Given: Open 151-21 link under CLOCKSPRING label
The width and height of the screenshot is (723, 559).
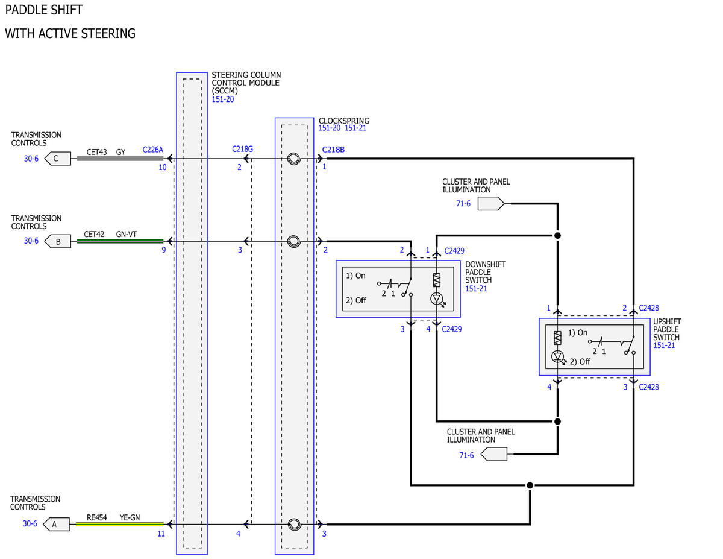Looking at the screenshot, I should pyautogui.click(x=355, y=128).
